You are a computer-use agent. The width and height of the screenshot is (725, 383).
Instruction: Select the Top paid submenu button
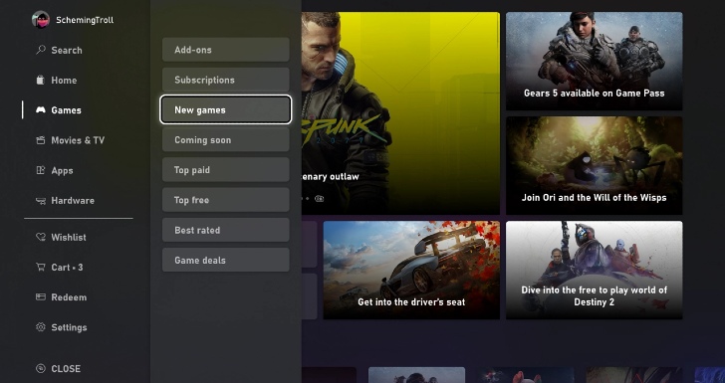tap(226, 169)
